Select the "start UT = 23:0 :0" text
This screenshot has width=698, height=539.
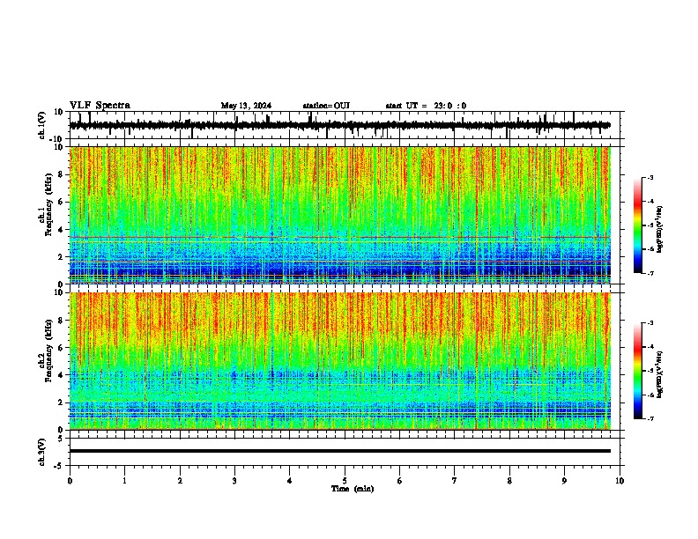[x=426, y=106]
